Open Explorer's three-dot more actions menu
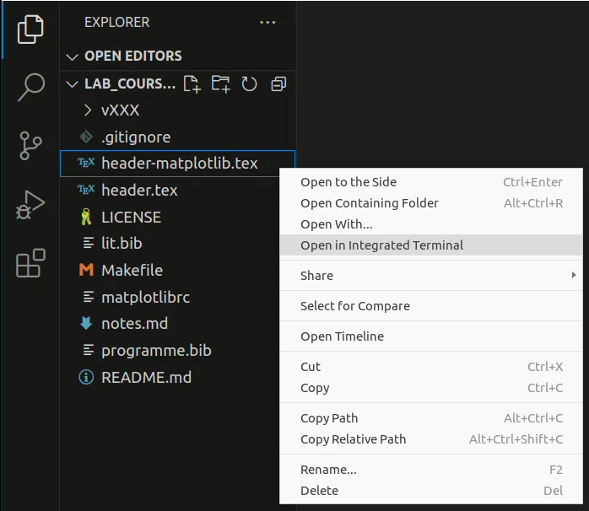Image resolution: width=589 pixels, height=511 pixels. pos(267,23)
